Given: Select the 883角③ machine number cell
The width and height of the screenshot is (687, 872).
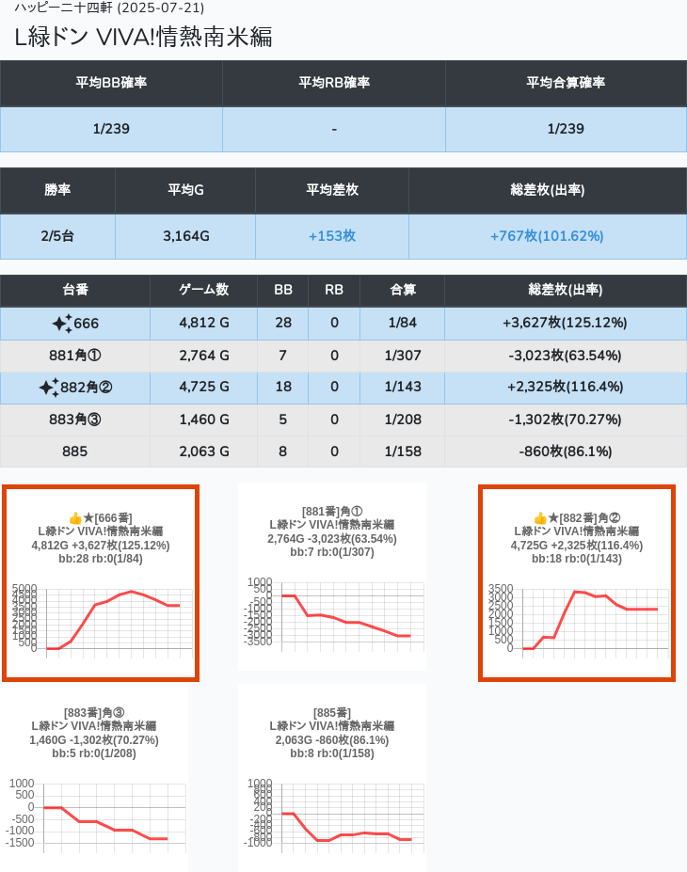Looking at the screenshot, I should pos(75,420).
